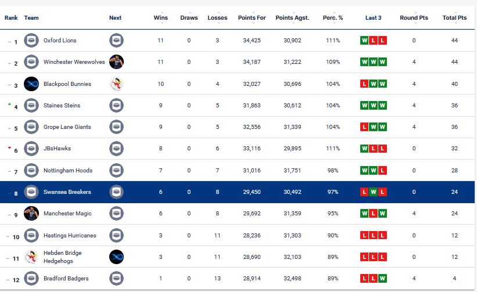
Task: Sort standings by Points For
Action: click(x=252, y=17)
